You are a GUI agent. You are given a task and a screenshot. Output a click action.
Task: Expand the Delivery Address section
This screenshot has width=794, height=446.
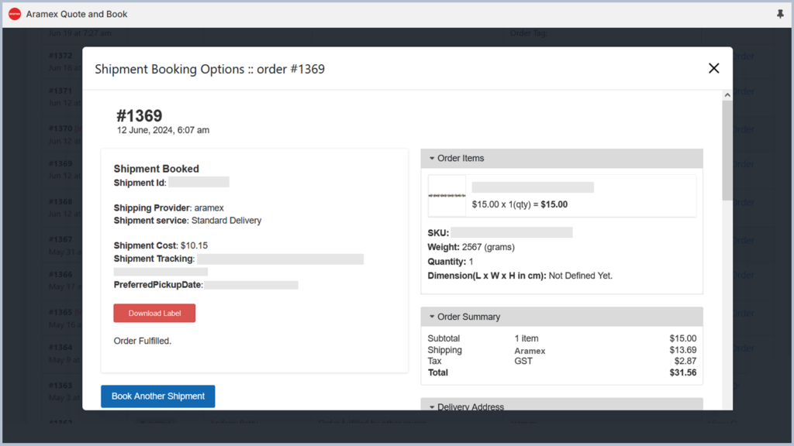pos(433,407)
